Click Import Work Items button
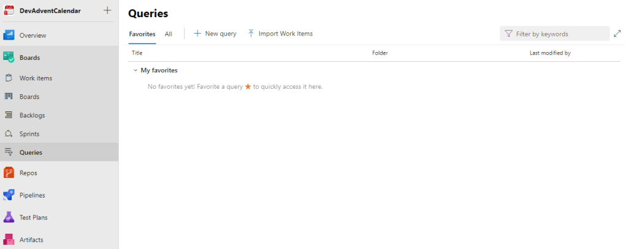Screen dimensions: 628x249 point(280,34)
